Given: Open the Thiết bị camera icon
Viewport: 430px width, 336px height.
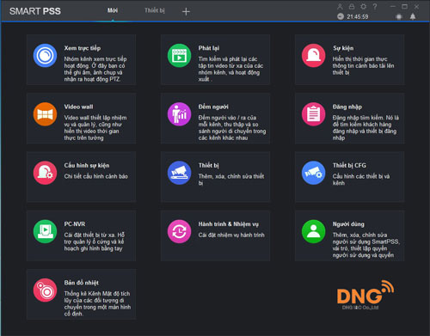Looking at the screenshot, I should 179,173.
